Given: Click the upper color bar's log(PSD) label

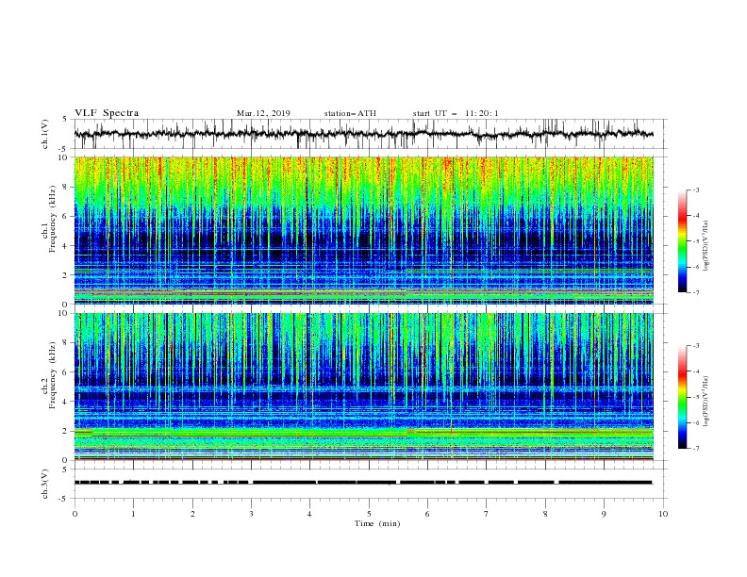Looking at the screenshot, I should tap(706, 246).
